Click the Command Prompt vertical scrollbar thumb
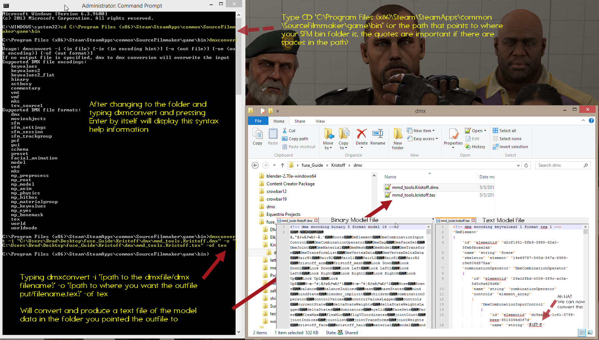The width and height of the screenshot is (599, 340). click(239, 56)
